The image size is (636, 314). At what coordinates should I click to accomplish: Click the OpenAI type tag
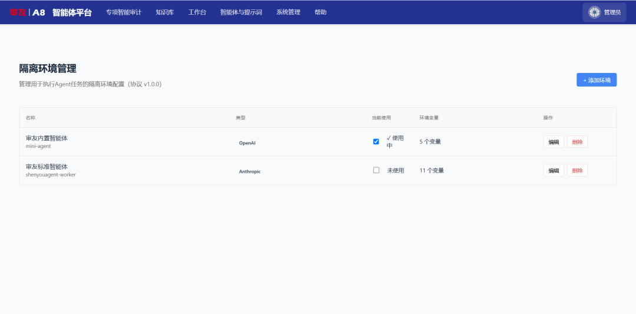[x=247, y=143]
